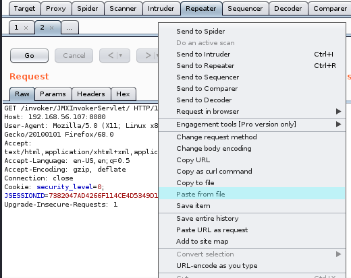
Task: Select Change body encoding
Action: point(252,149)
